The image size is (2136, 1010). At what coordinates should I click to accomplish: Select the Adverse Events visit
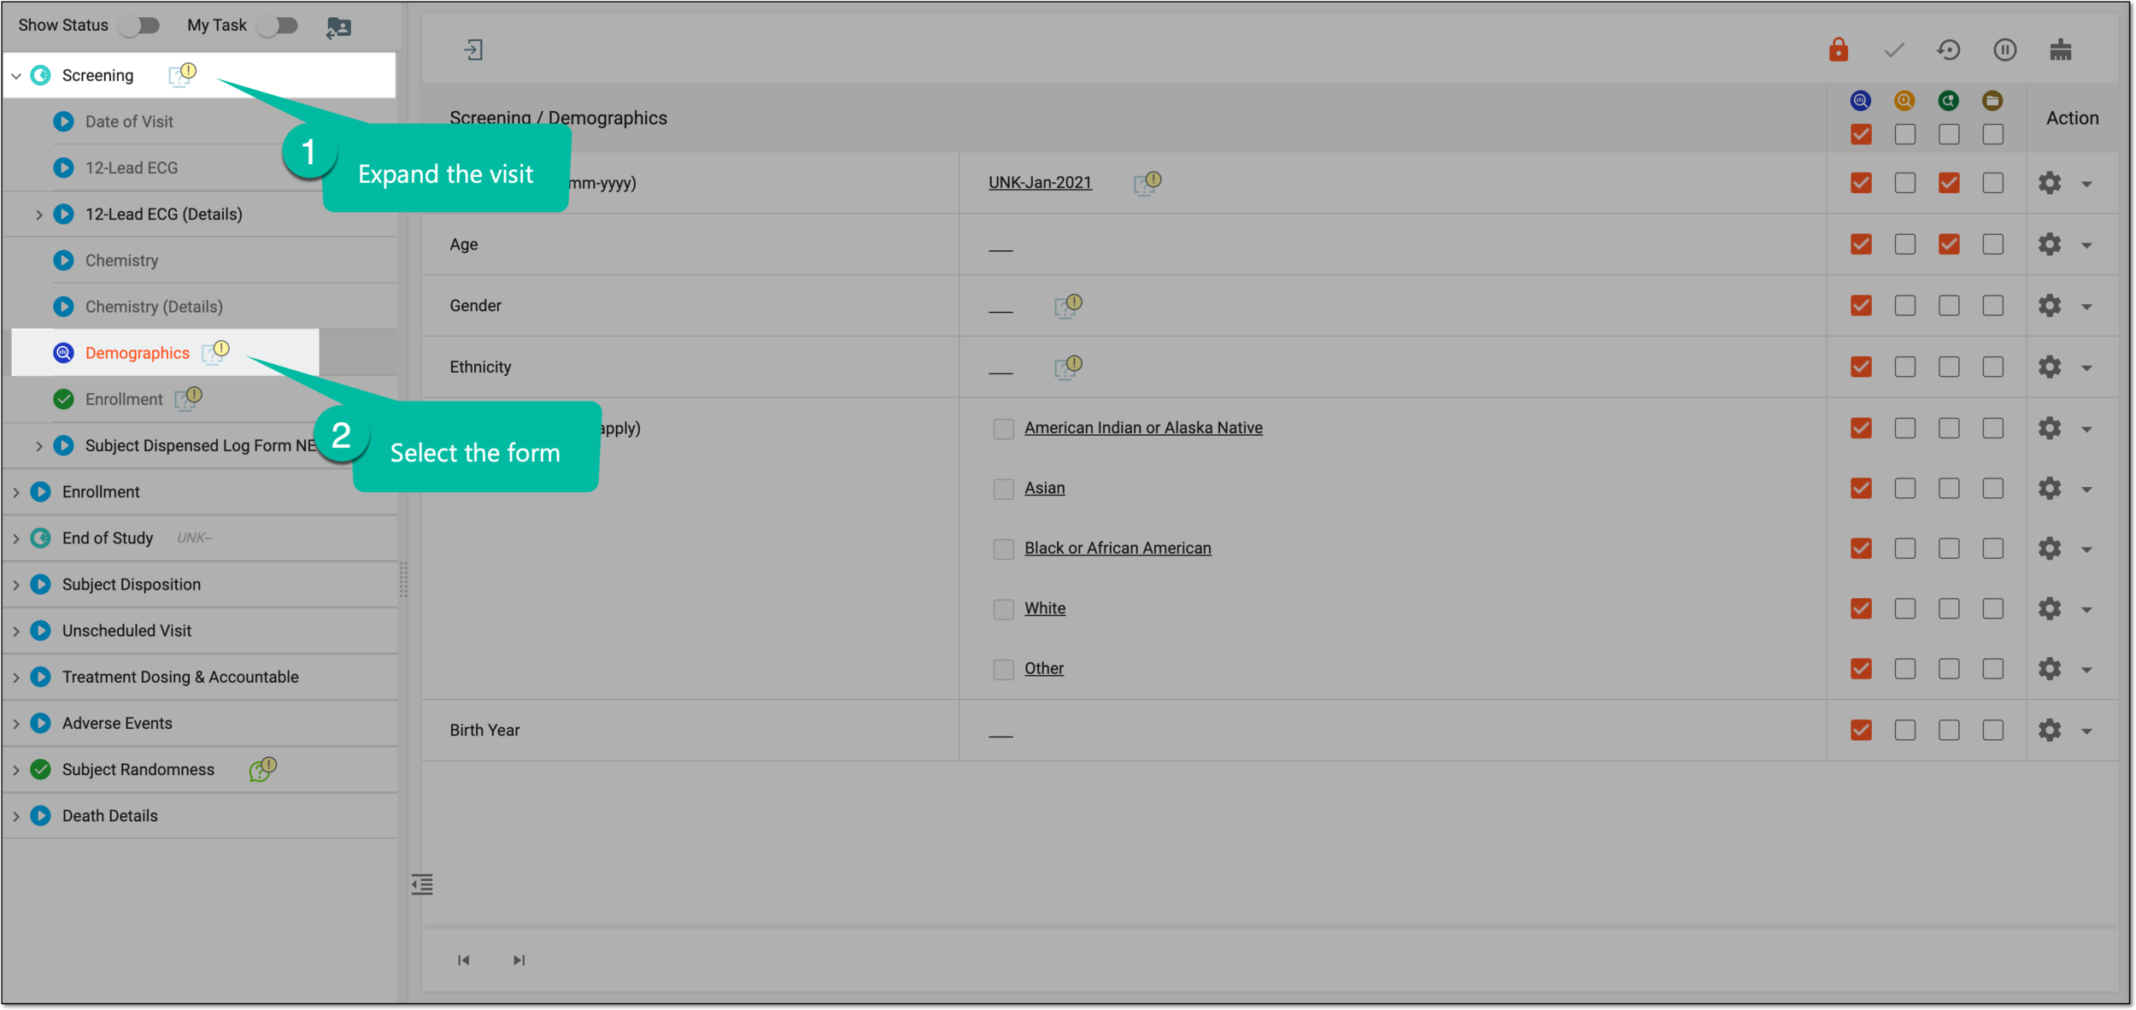[117, 723]
